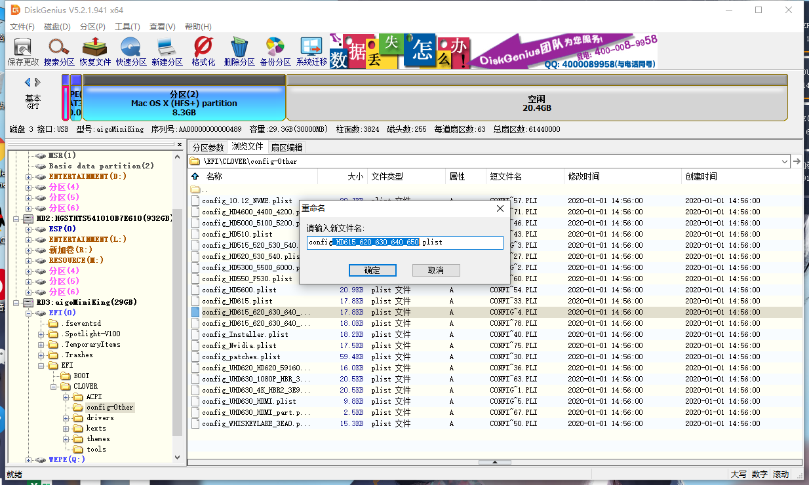Select the drivers folder in tree
The image size is (809, 485).
[100, 417]
